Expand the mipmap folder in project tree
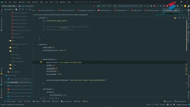The height and width of the screenshot is (107, 190). point(8,48)
